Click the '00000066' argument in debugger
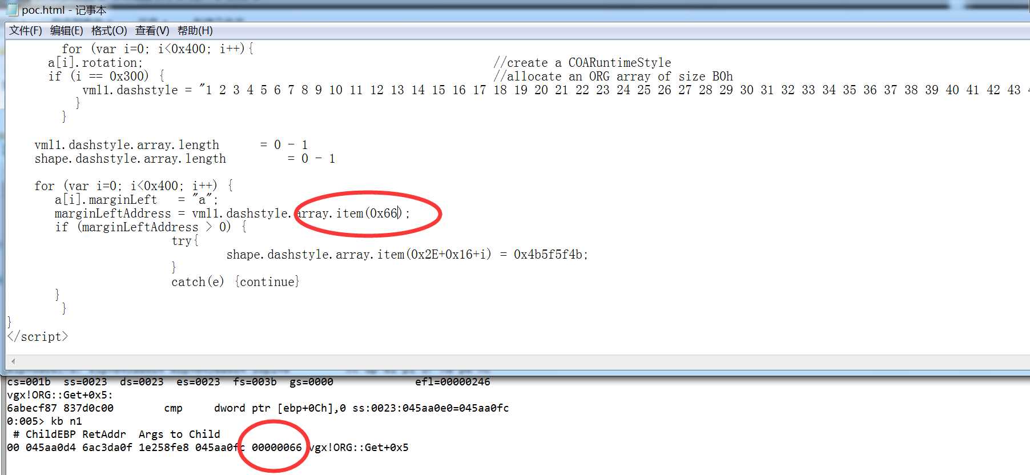This screenshot has width=1030, height=475. 276,448
